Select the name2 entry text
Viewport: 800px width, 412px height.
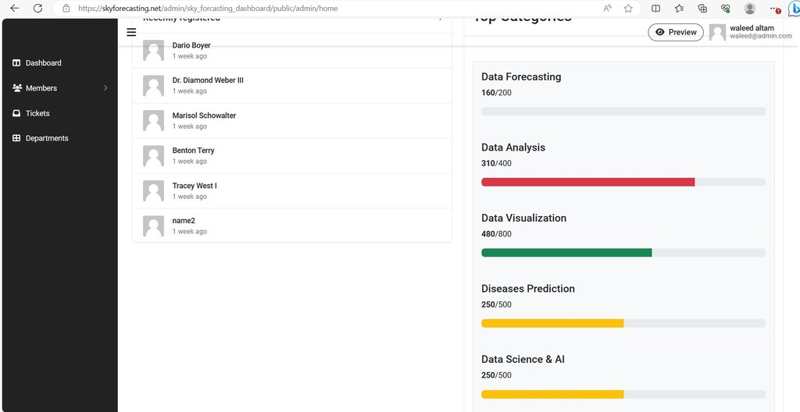[184, 221]
